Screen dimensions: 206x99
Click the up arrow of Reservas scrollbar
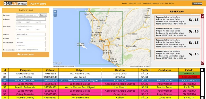[x=203, y=16]
